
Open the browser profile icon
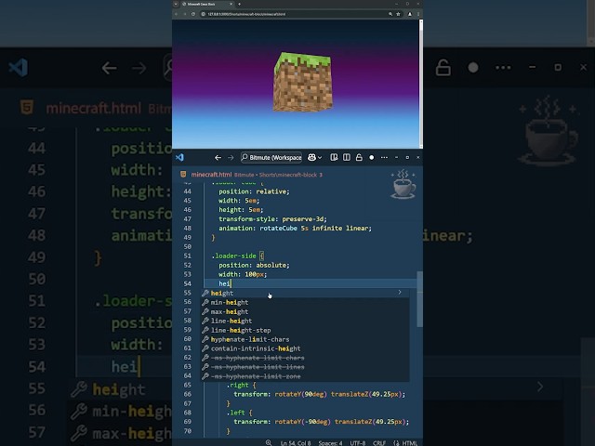pos(409,14)
